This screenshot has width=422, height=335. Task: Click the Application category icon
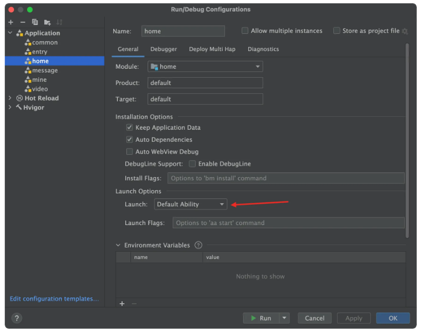point(20,33)
